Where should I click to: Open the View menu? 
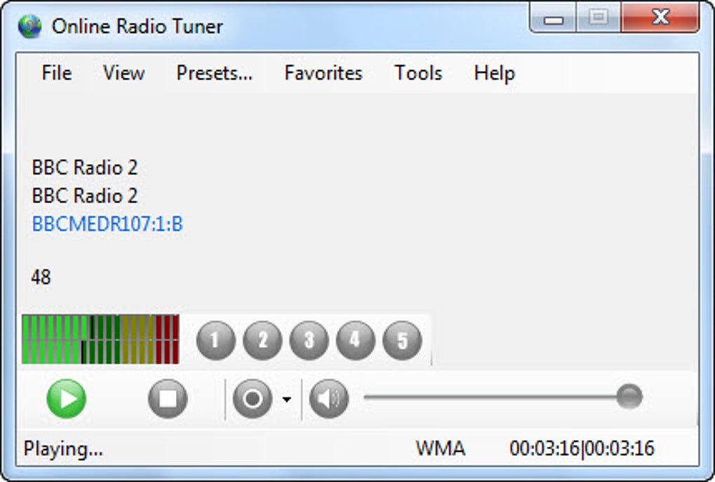point(124,73)
